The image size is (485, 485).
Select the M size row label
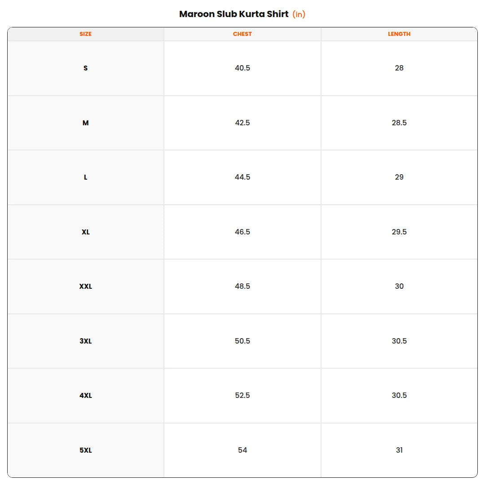coord(86,123)
